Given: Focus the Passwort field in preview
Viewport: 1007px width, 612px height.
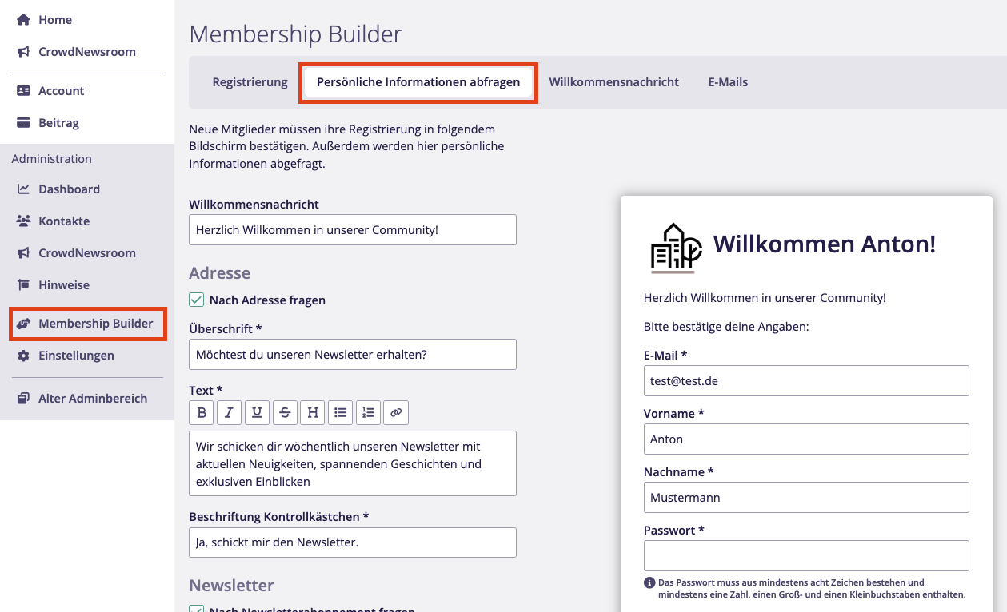Looking at the screenshot, I should click(806, 555).
